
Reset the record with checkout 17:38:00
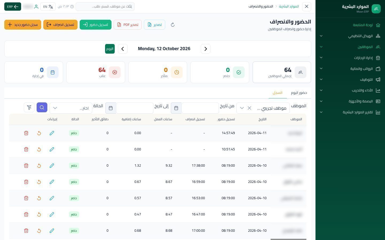(39, 166)
